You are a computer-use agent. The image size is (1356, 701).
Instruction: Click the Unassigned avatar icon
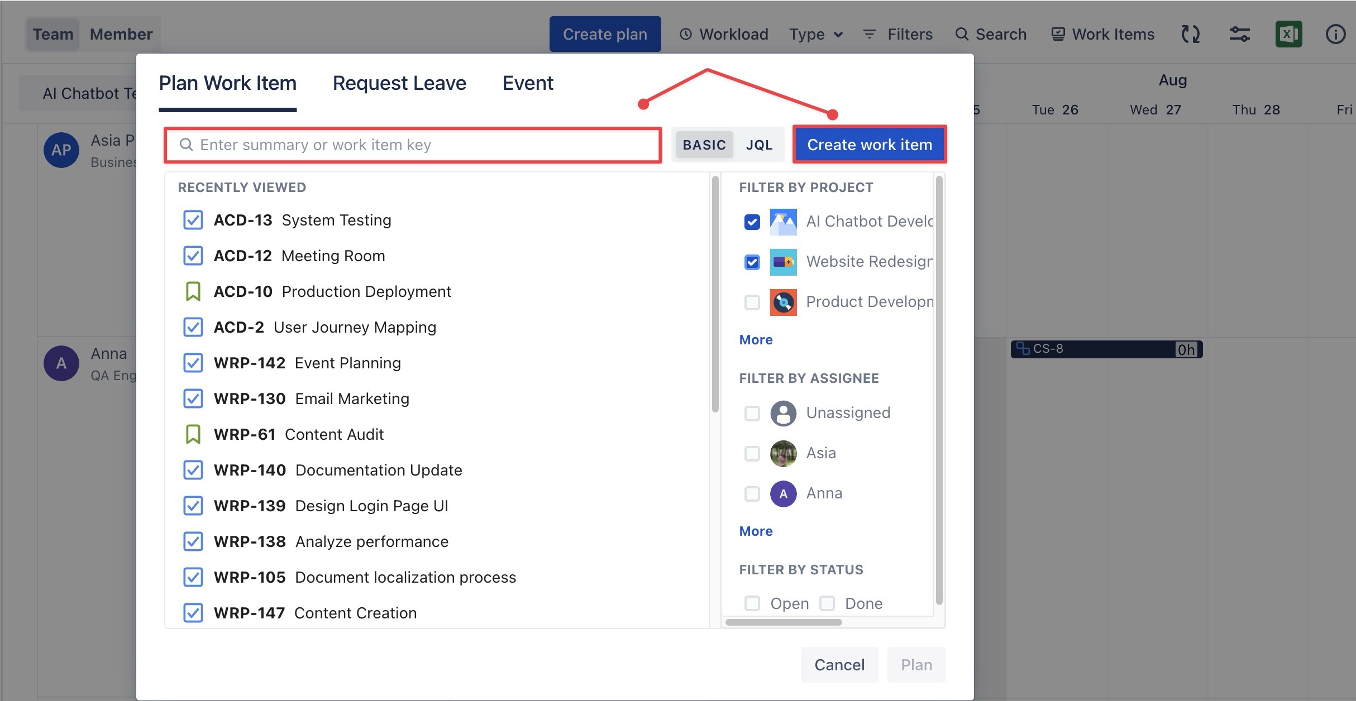click(783, 414)
